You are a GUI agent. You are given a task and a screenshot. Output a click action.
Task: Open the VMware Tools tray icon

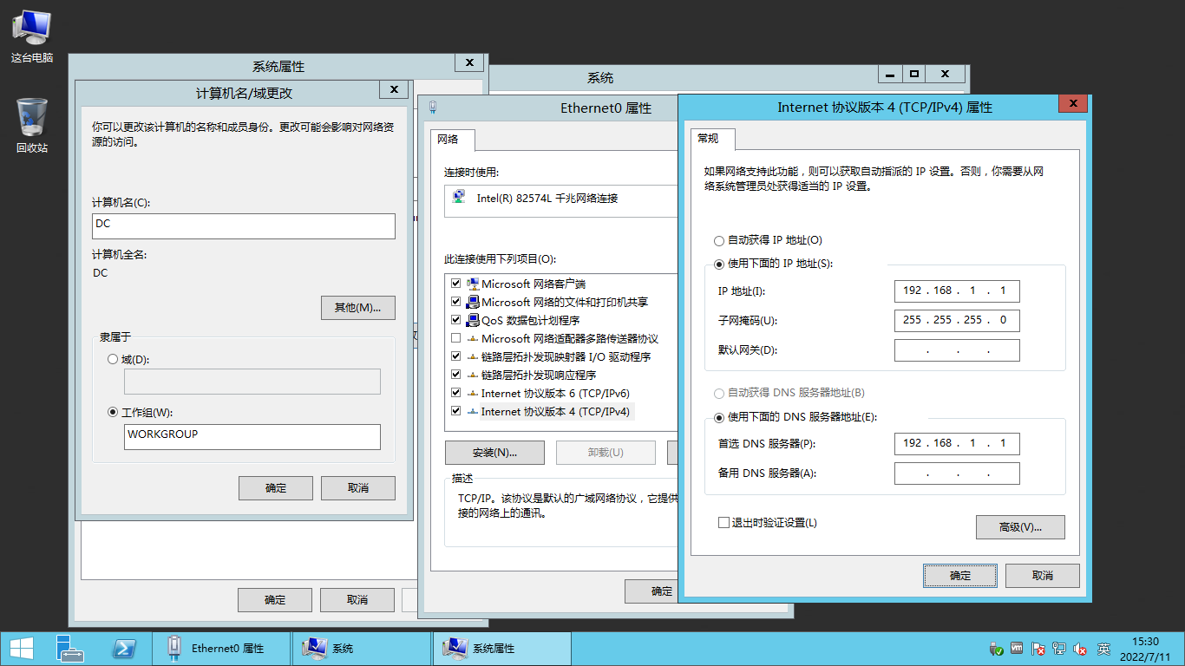click(1017, 649)
